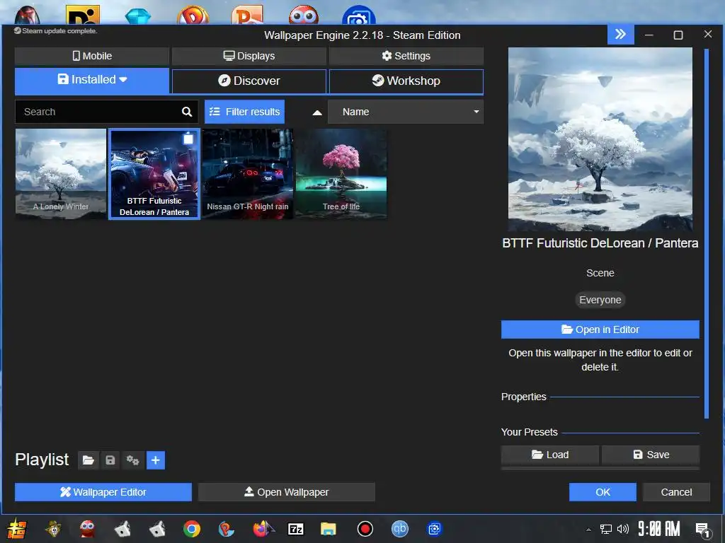Open qBittorrent from the taskbar
Screen dimensions: 725x543
click(400, 529)
